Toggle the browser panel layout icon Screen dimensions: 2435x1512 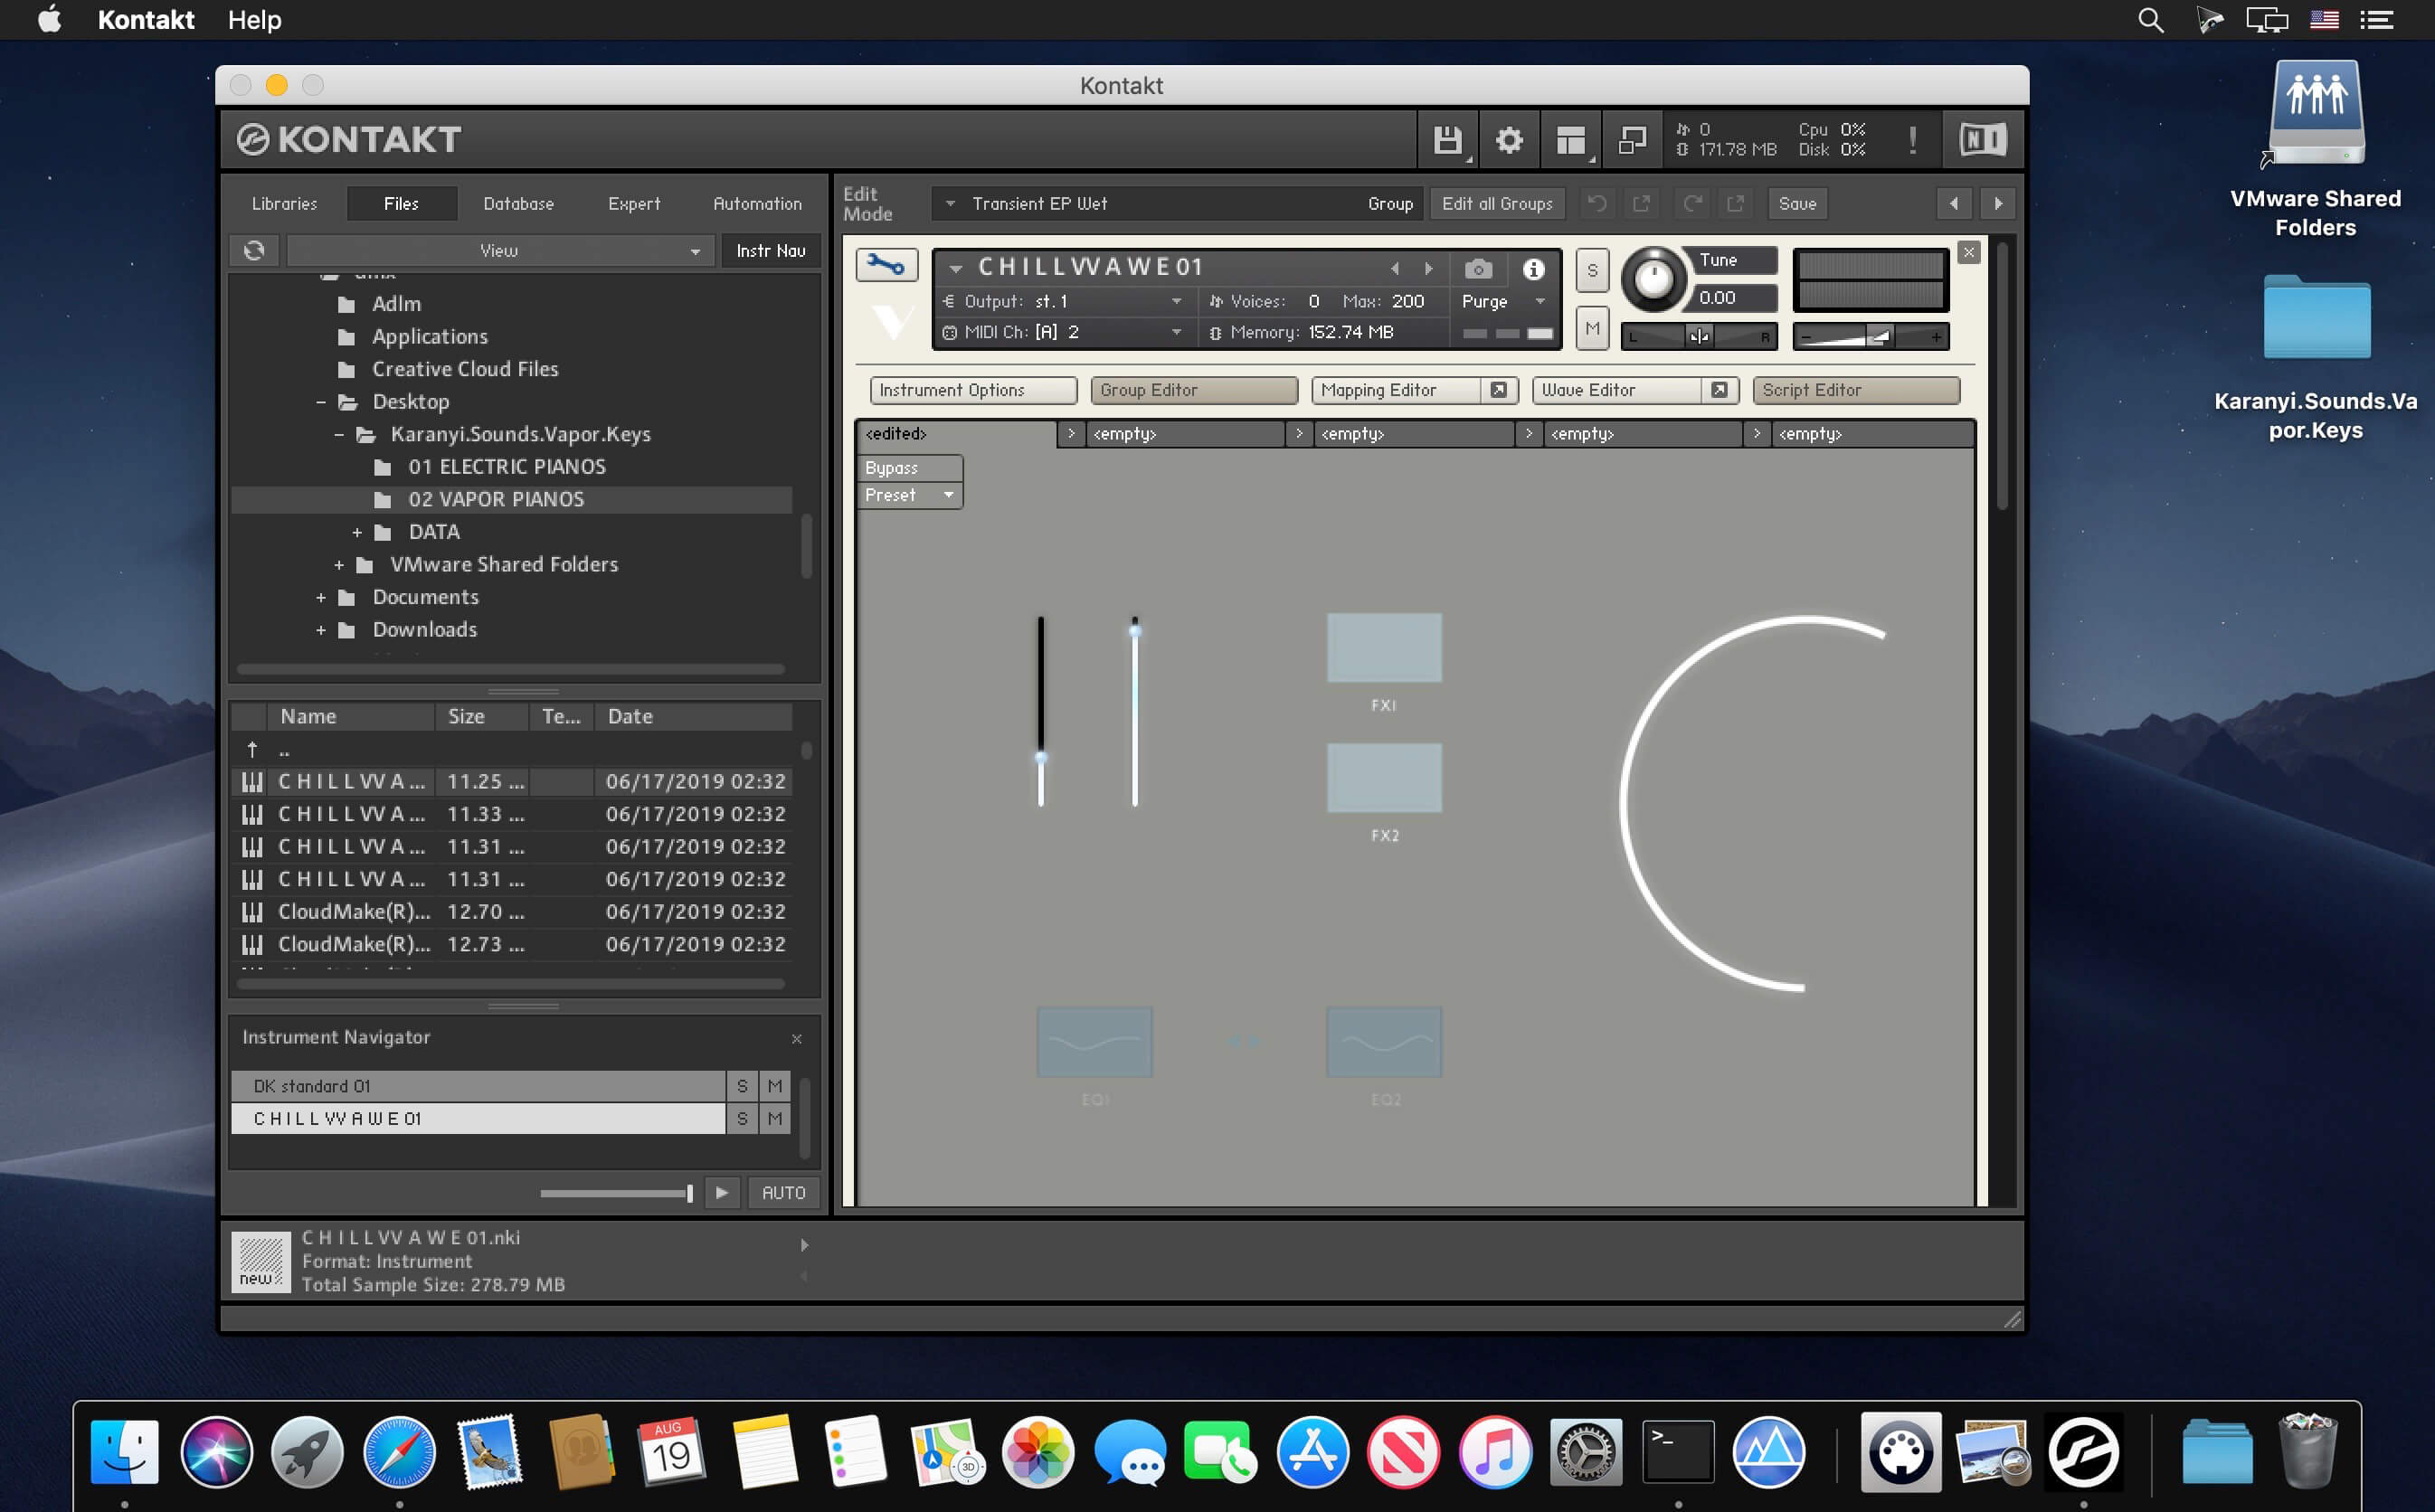[1571, 140]
